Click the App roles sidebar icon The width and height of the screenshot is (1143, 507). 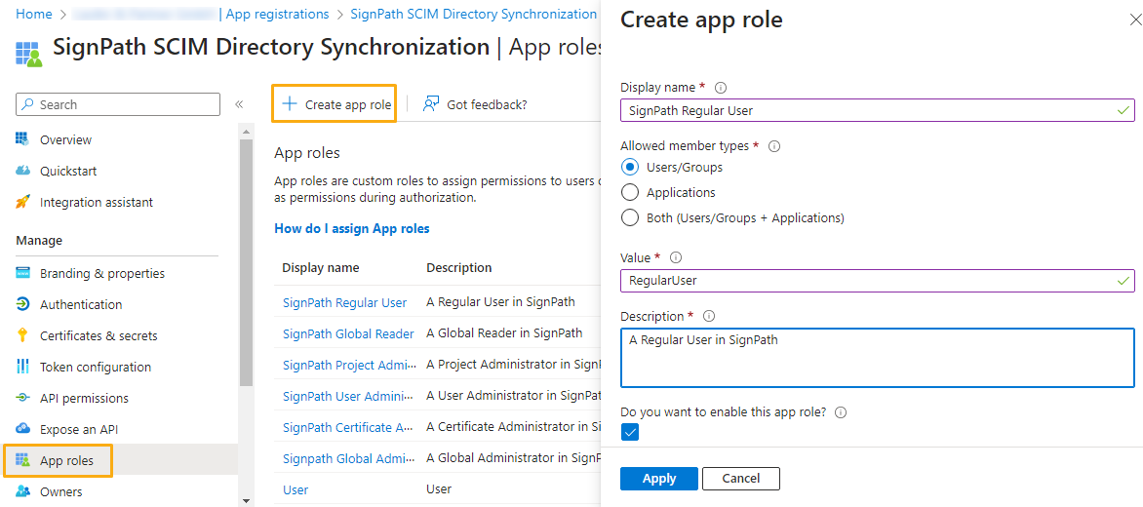(x=22, y=460)
